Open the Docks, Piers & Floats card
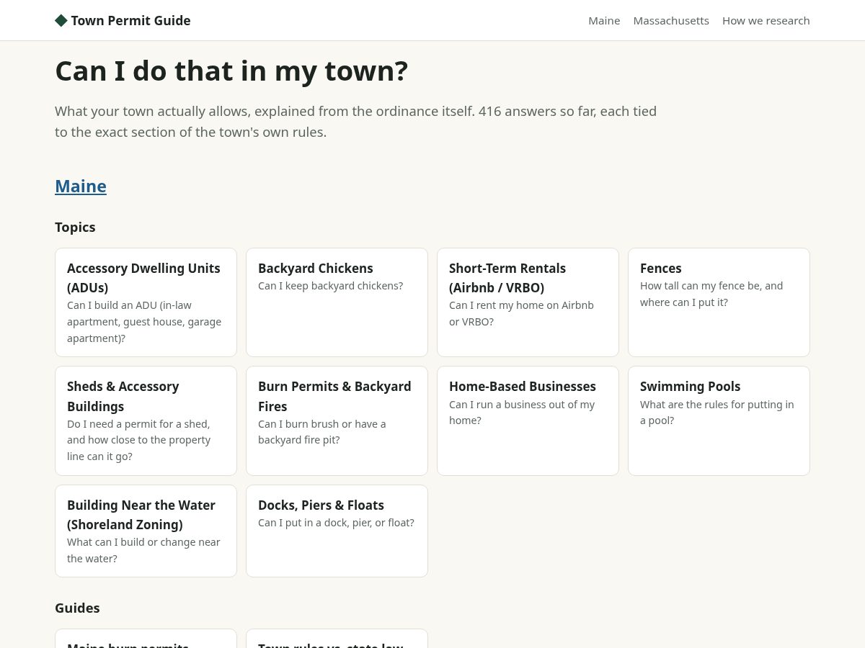 click(337, 531)
